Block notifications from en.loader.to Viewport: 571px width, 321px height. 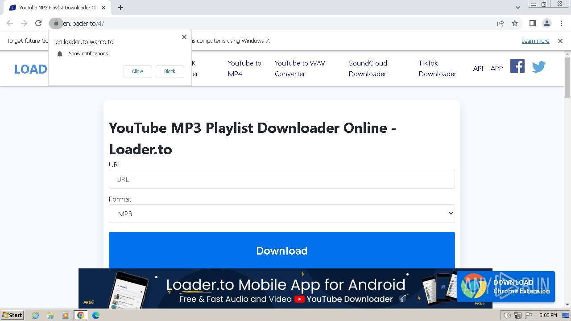coord(170,71)
